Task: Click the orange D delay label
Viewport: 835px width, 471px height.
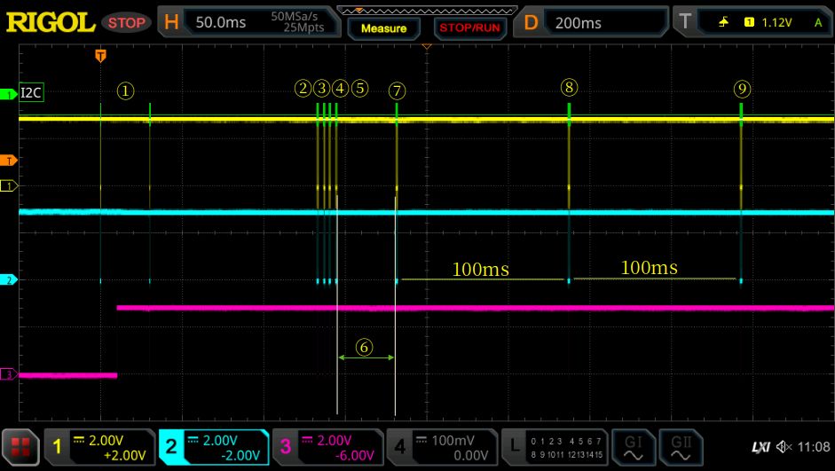Action: point(531,22)
